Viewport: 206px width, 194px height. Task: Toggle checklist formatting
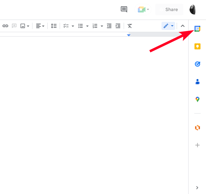coord(66,26)
